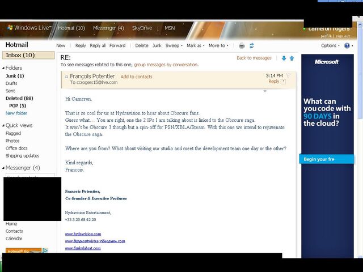Collapse the Quick views section
The image size is (363, 272).
pyautogui.click(x=3, y=125)
